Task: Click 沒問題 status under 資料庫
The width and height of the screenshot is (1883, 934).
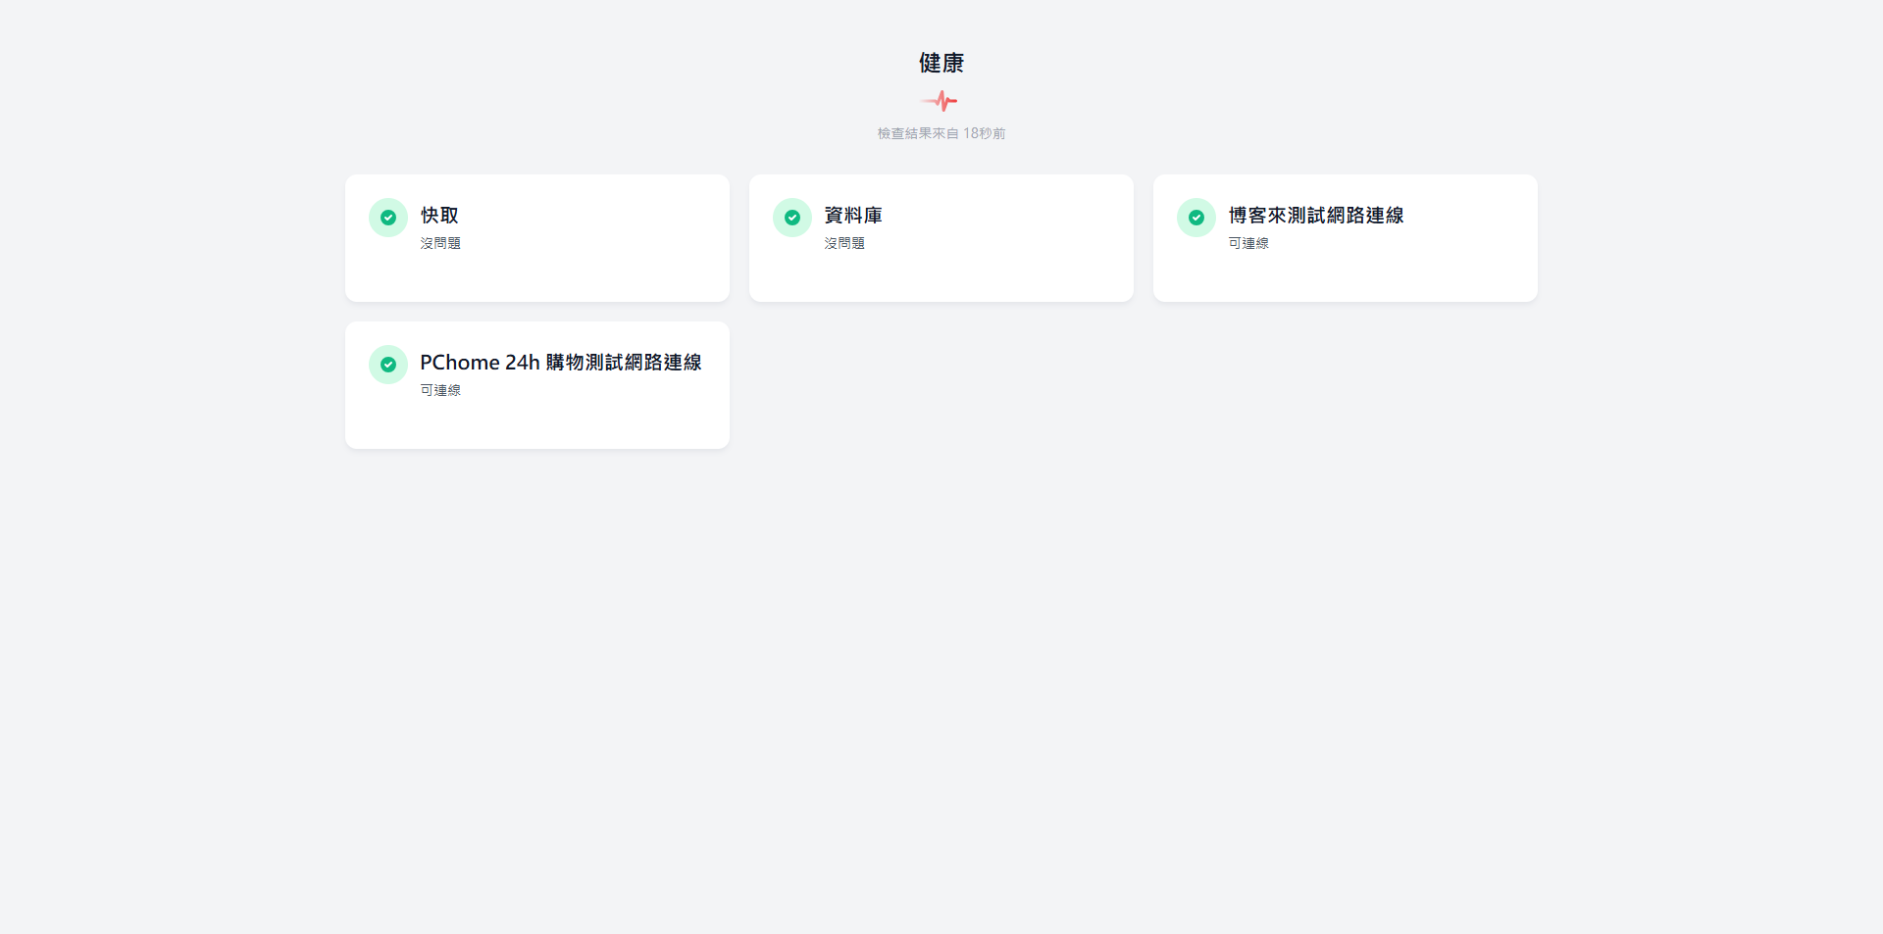Action: (844, 243)
